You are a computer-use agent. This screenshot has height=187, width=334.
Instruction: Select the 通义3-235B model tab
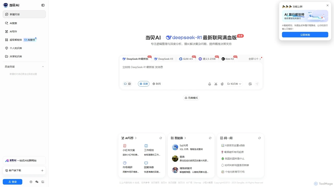(x=207, y=59)
